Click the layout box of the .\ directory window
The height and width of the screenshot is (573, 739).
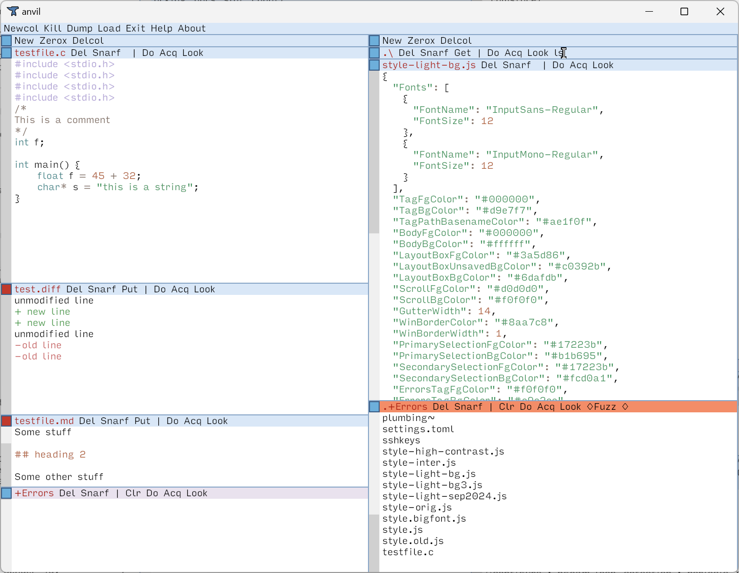[375, 53]
